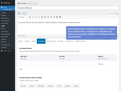Screen dimensions: 121x91
Task: Insert a bulleted list
Action: pyautogui.click(x=36, y=17)
